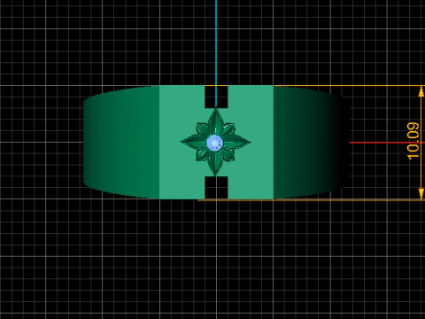Select the green star flower ornament
The height and width of the screenshot is (319, 425).
[215, 143]
